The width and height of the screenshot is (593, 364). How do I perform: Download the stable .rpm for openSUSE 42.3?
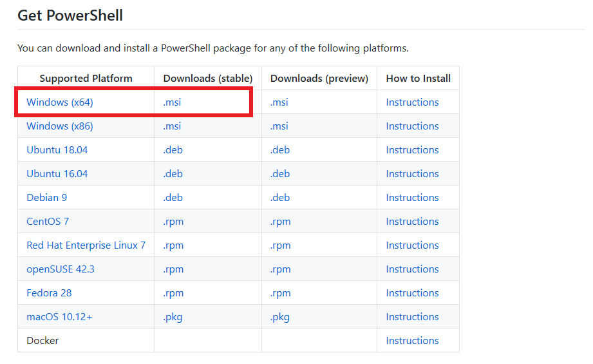173,269
